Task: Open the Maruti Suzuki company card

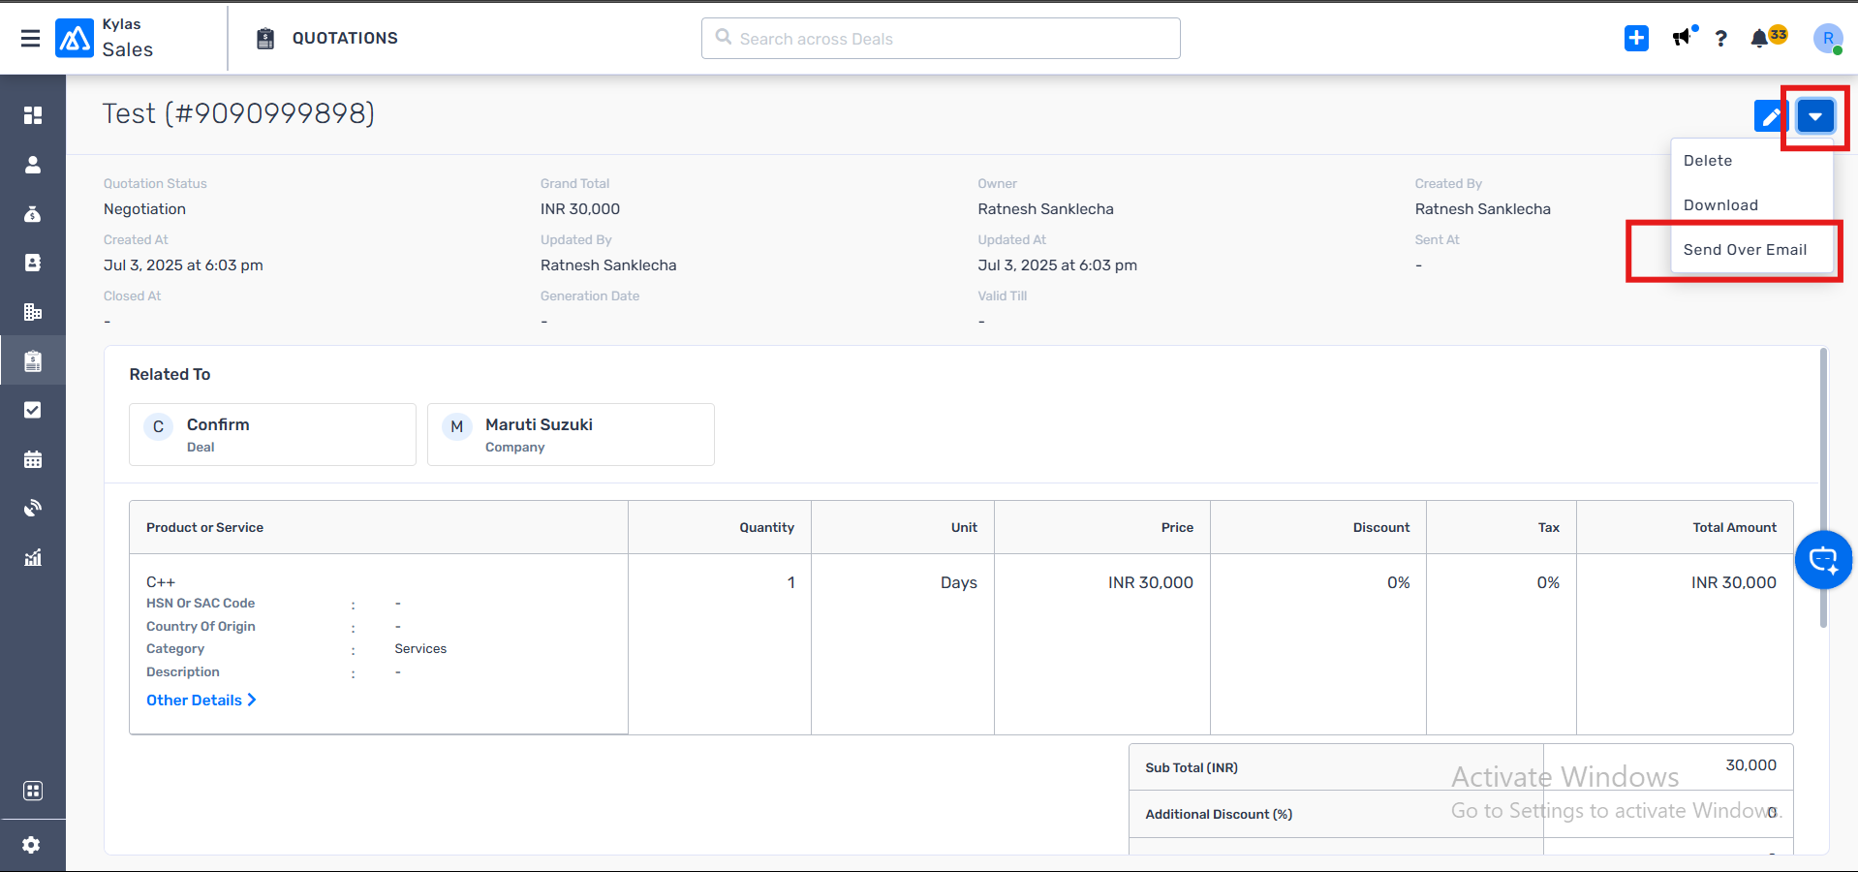Action: (x=571, y=434)
